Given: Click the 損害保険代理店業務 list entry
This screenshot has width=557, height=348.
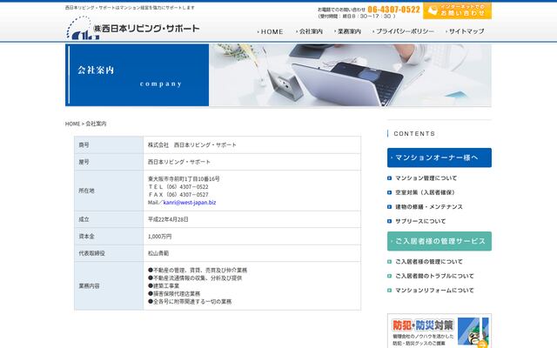Looking at the screenshot, I should (174, 294).
